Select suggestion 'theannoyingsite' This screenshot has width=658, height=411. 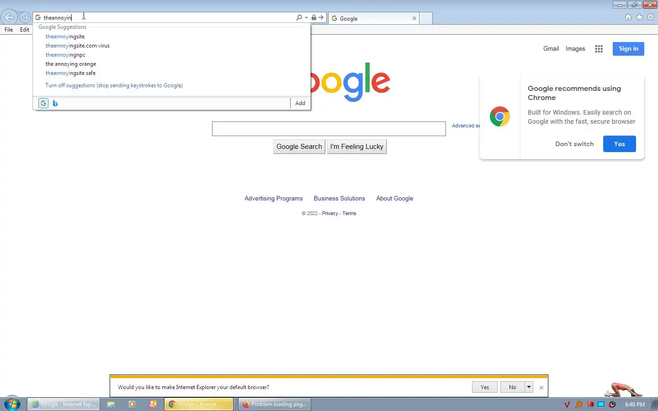(x=65, y=37)
